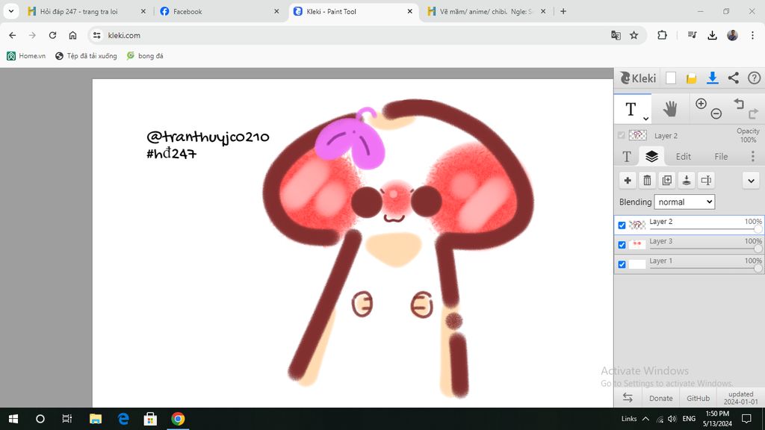Screen dimensions: 765x430
Task: Click the Donate button
Action: pos(660,399)
